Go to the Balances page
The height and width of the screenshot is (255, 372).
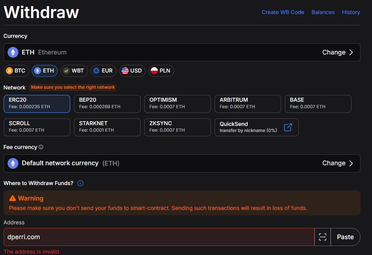(x=323, y=12)
